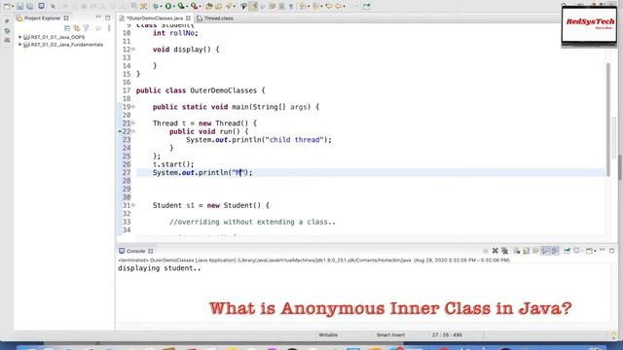The image size is (623, 350).
Task: Toggle show console on standard output change
Action: click(x=545, y=251)
